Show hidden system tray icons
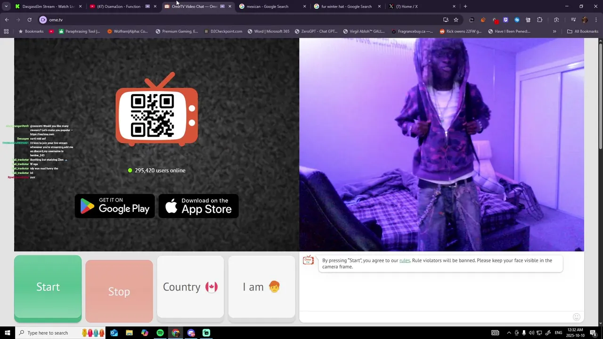 pyautogui.click(x=509, y=333)
